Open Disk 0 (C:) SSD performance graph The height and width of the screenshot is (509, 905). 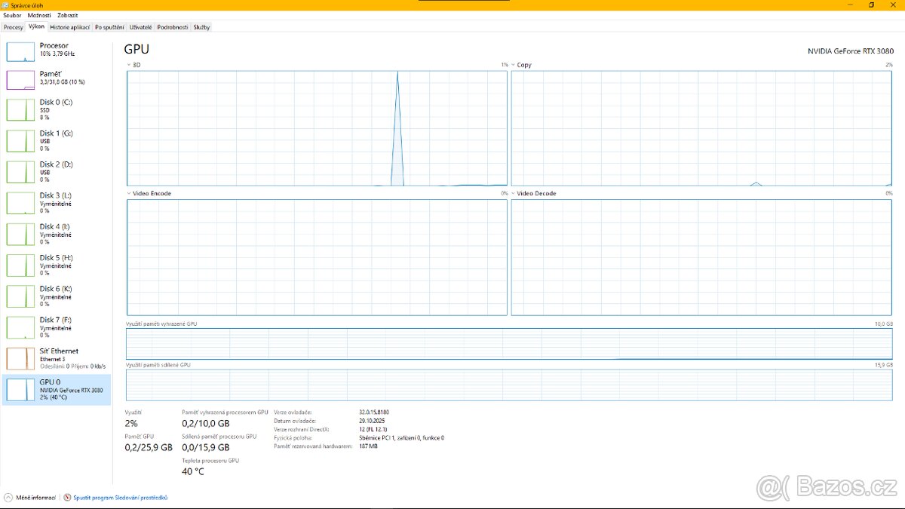click(20, 110)
